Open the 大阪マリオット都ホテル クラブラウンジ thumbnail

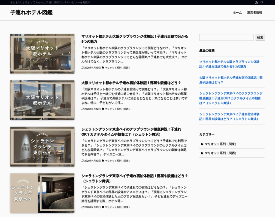coord(42,54)
